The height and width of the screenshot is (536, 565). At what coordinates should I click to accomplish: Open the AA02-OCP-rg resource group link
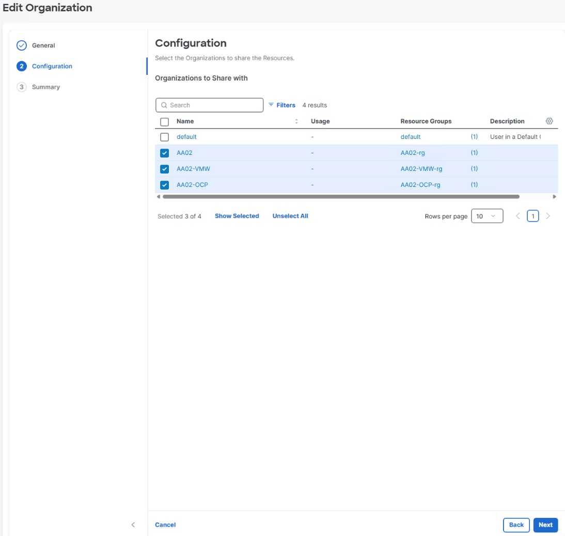[420, 185]
